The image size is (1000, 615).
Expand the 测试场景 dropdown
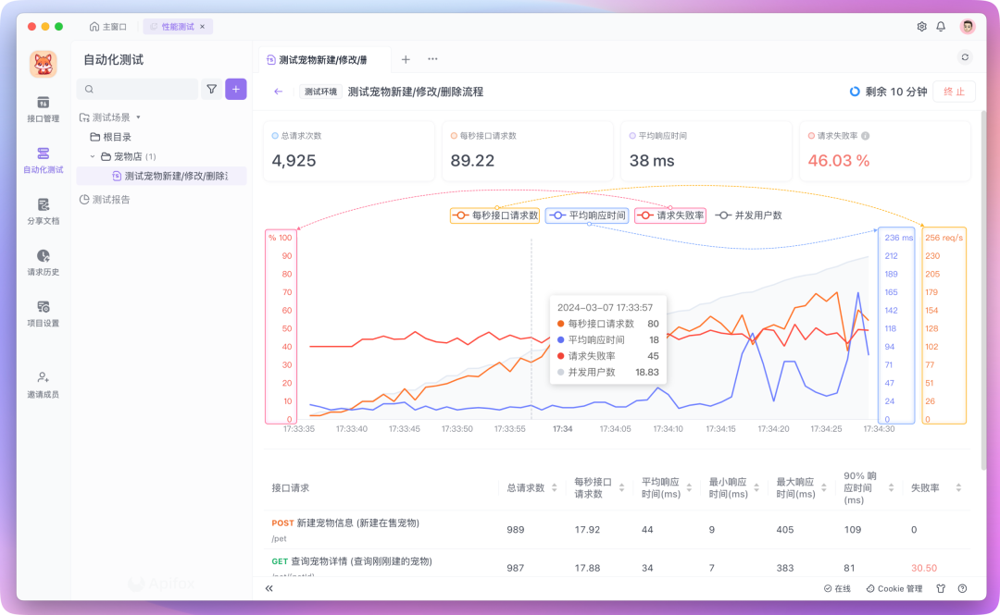[138, 117]
